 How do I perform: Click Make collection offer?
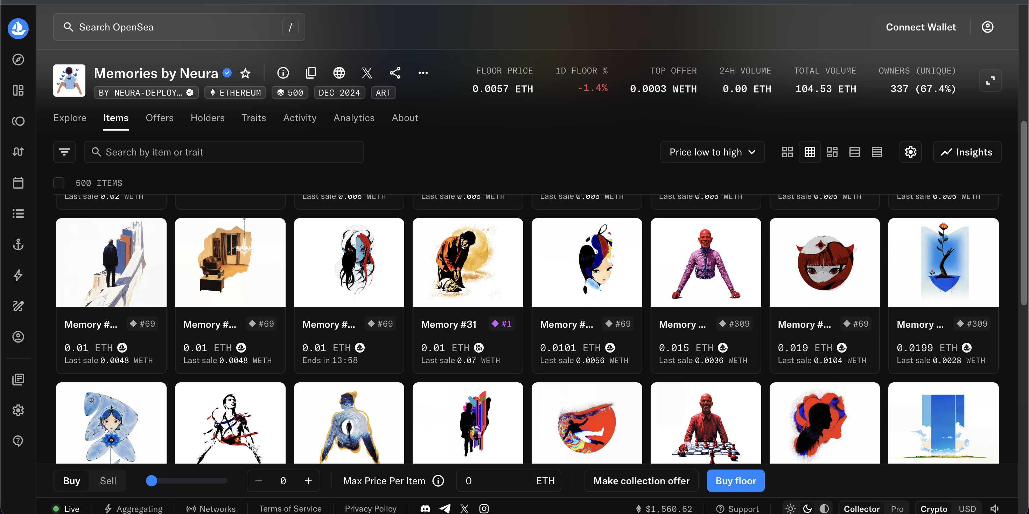pos(641,481)
